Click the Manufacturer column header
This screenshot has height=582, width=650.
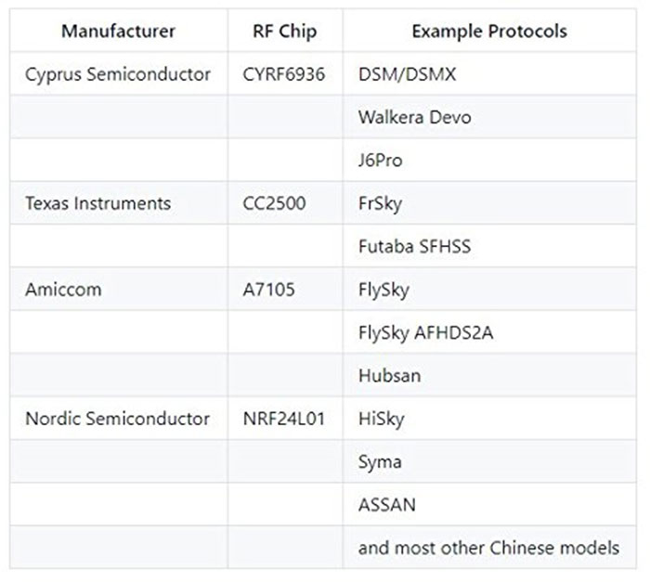click(x=118, y=31)
